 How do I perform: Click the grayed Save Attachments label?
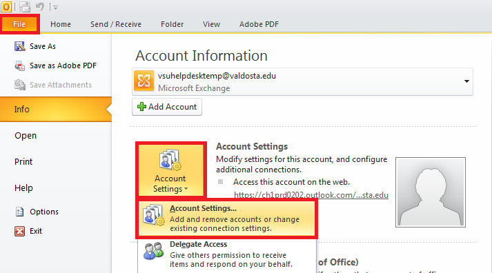[61, 85]
